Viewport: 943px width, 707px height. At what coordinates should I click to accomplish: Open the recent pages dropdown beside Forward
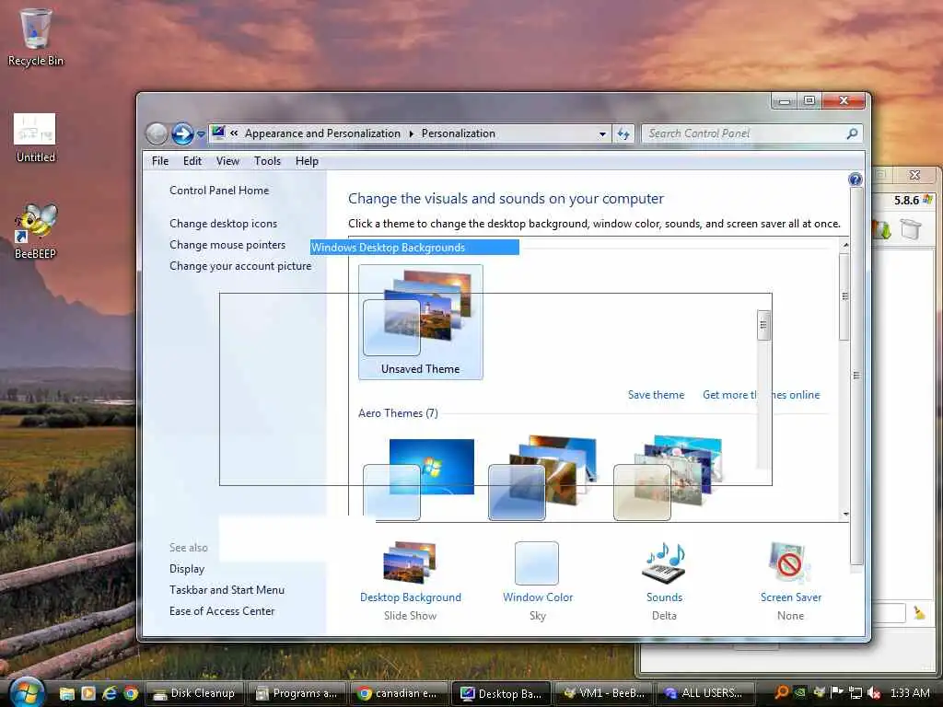pyautogui.click(x=201, y=134)
